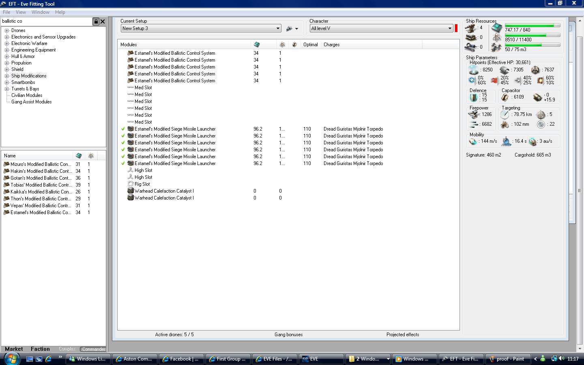The image size is (584, 365).
Task: Click the EM resistance icon showing 0% / 60%
Action: click(x=472, y=80)
